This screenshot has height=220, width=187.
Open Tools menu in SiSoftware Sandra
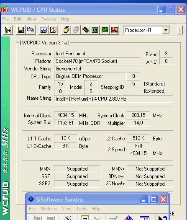pos(82,209)
